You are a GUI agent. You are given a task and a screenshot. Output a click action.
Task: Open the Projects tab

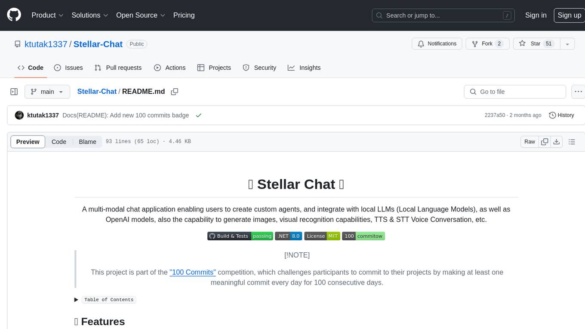(x=214, y=68)
